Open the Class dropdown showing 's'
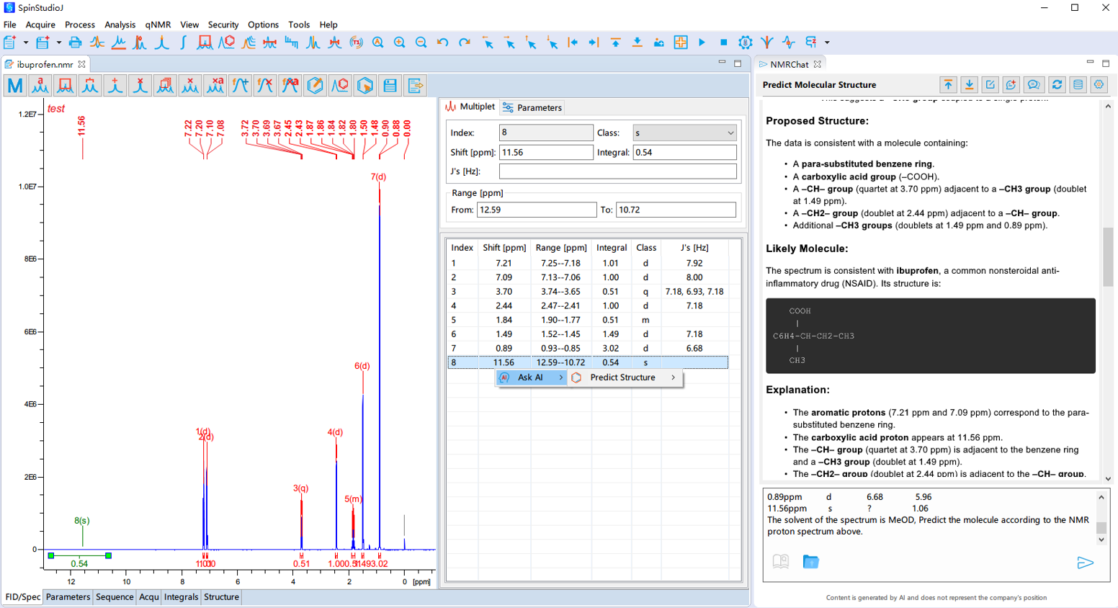The image size is (1118, 608). 684,133
